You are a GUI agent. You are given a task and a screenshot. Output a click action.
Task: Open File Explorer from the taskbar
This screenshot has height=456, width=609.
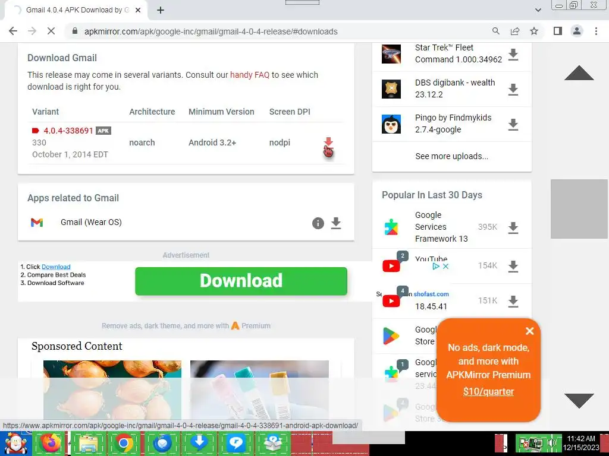click(88, 443)
